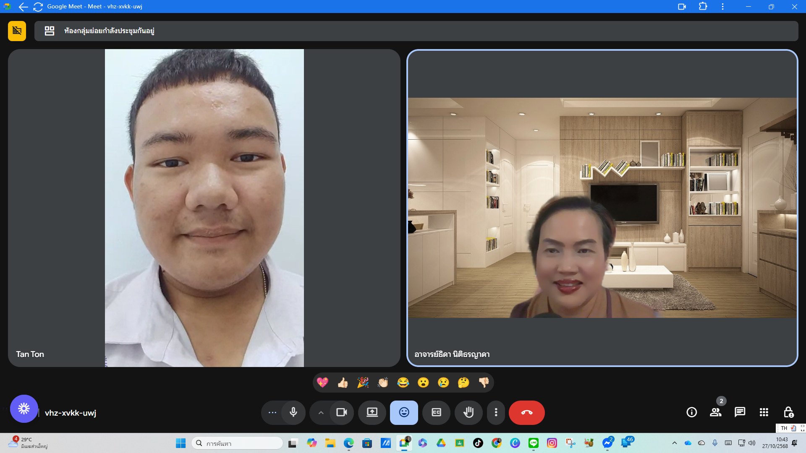Turn off the camera

[x=342, y=412]
